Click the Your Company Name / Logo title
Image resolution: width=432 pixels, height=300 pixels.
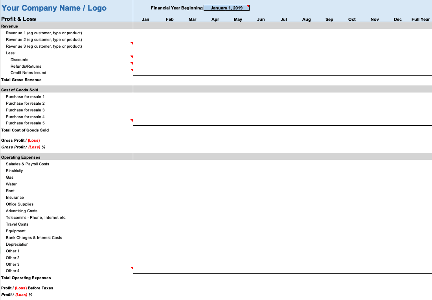54,8
